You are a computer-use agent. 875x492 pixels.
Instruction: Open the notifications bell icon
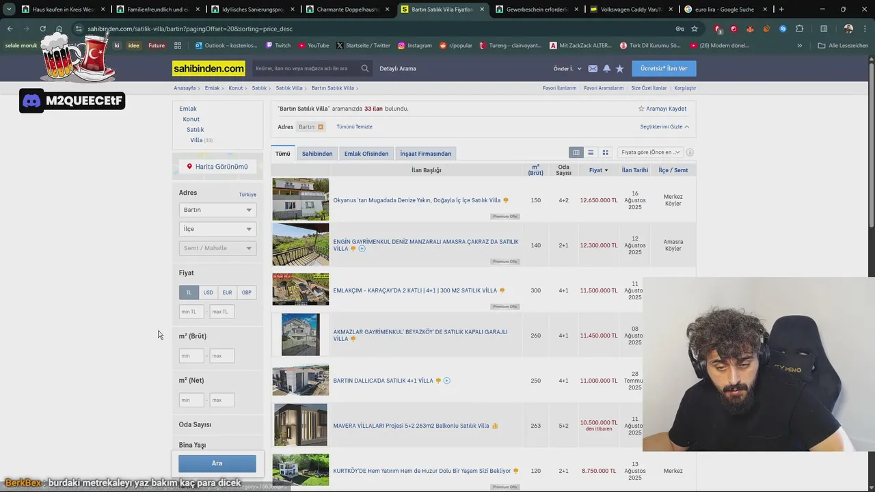click(606, 68)
